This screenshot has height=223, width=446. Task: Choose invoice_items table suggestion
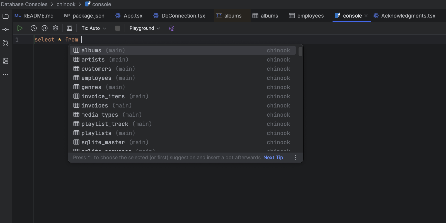(183, 96)
